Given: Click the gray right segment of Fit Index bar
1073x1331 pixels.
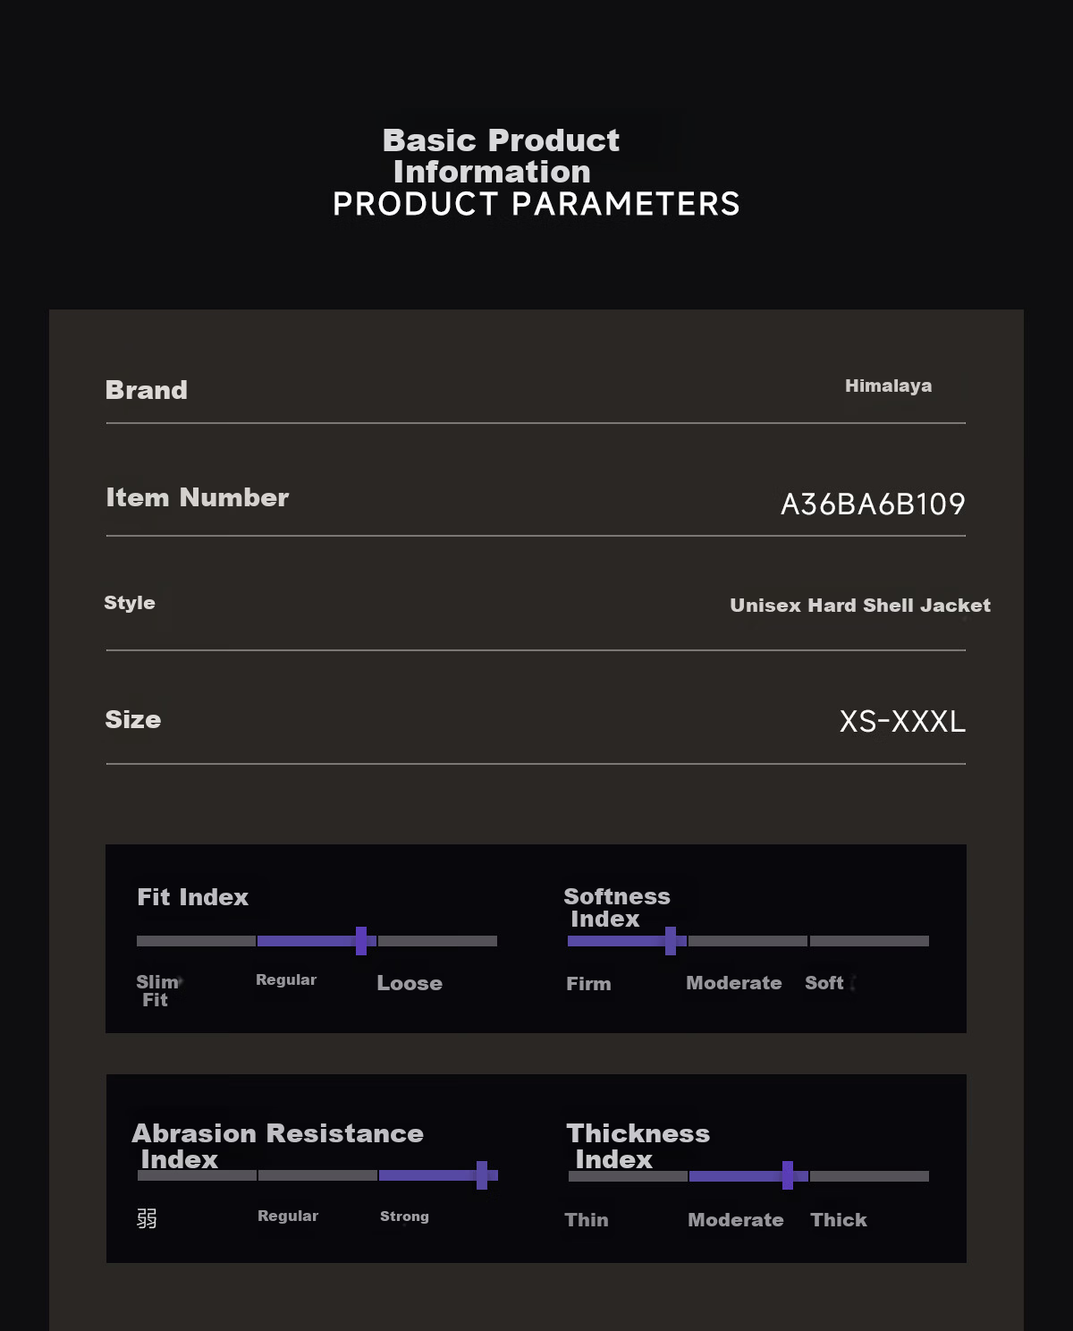Looking at the screenshot, I should [437, 941].
